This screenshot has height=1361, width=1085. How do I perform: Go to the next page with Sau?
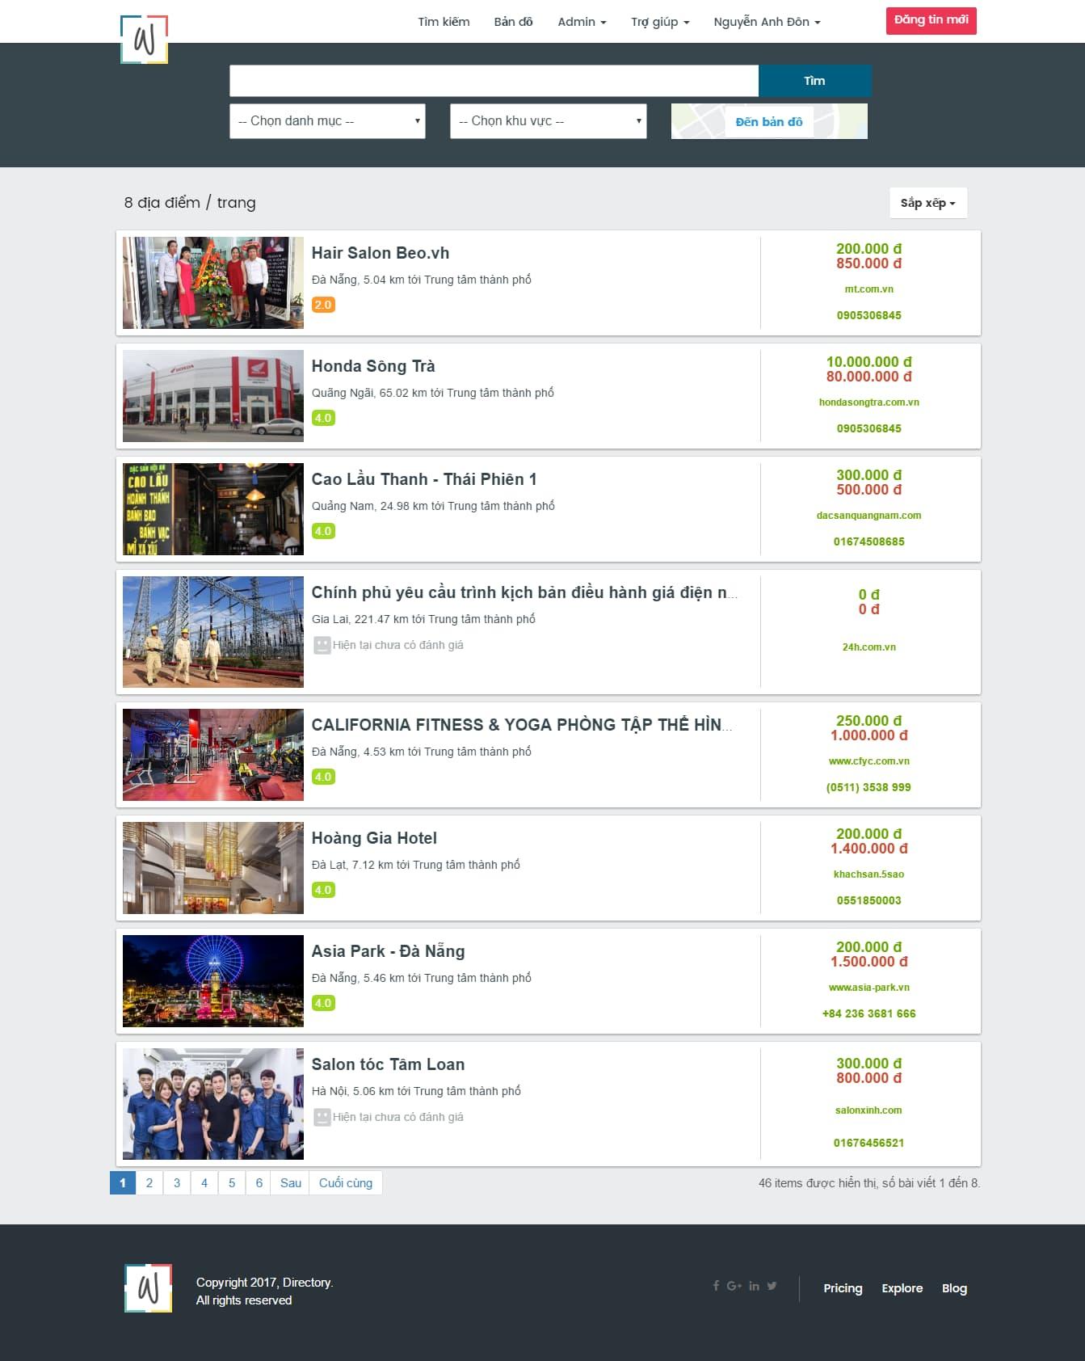click(x=291, y=1183)
